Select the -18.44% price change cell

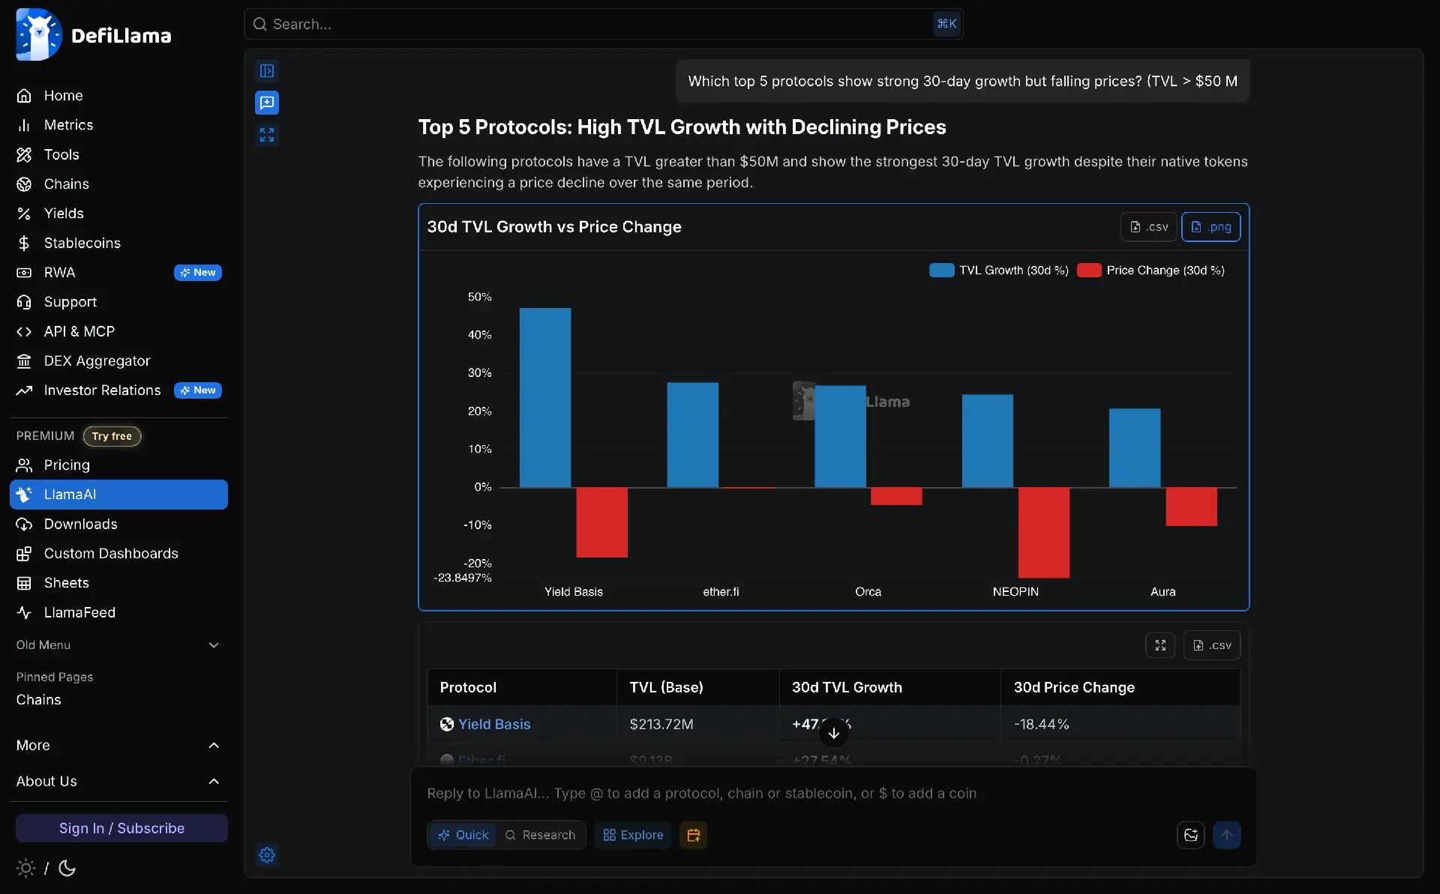point(1120,725)
